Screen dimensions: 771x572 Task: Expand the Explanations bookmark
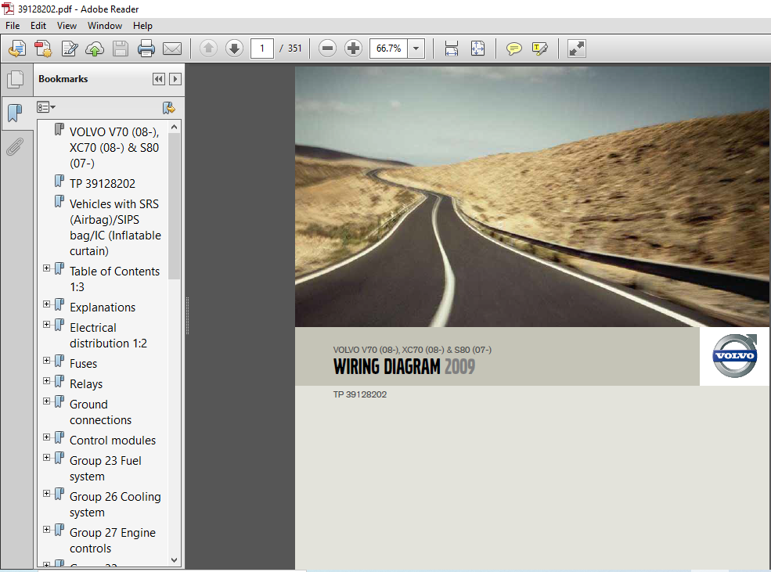(47, 304)
